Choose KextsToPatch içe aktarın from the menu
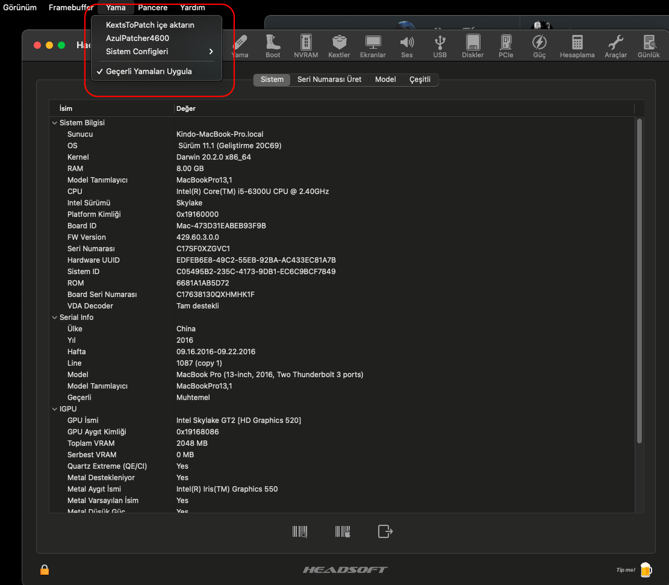669x585 pixels. tap(150, 25)
